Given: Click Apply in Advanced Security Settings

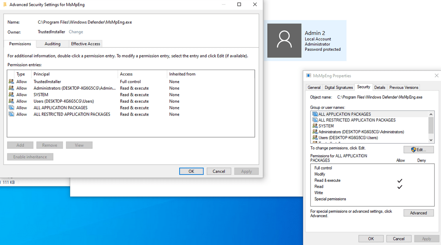Looking at the screenshot, I should point(246,171).
